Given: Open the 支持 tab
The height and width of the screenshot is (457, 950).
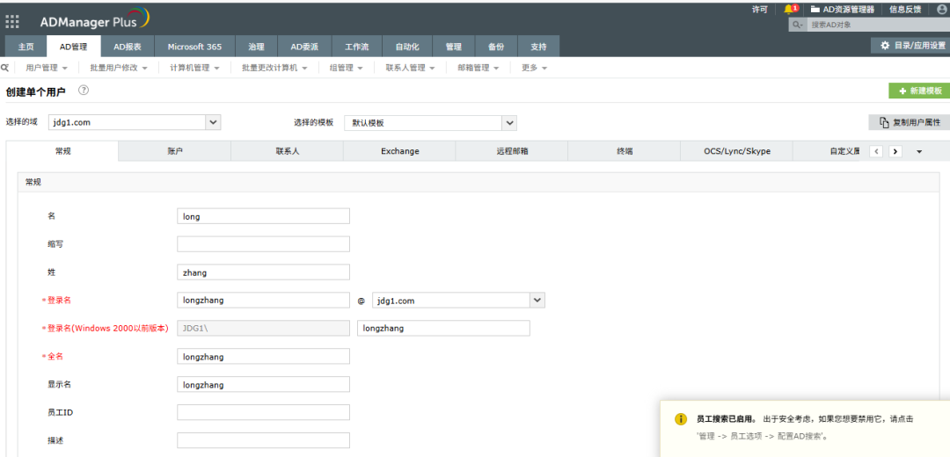Looking at the screenshot, I should (538, 47).
